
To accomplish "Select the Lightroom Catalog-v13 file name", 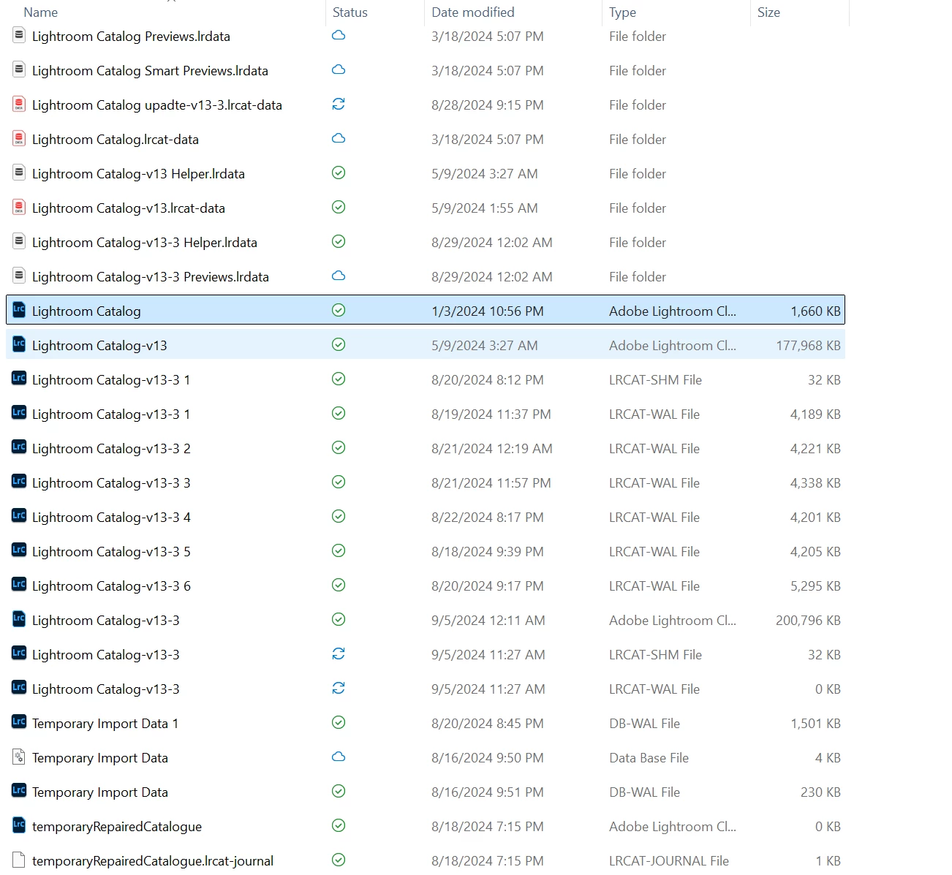I will (99, 346).
